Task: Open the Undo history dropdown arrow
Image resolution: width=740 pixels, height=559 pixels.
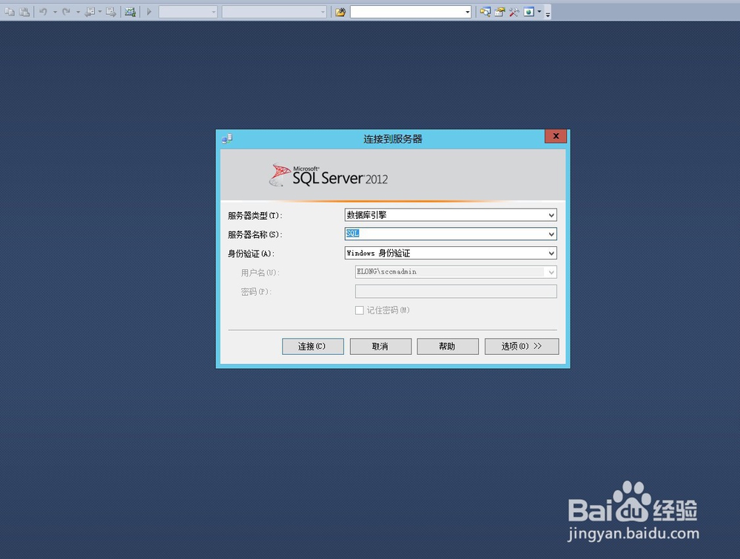Action: click(x=55, y=12)
